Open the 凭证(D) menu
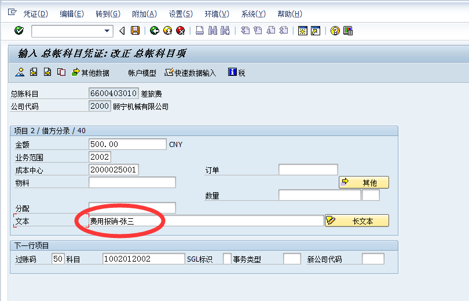Screen dimensions: 469x301 35,14
